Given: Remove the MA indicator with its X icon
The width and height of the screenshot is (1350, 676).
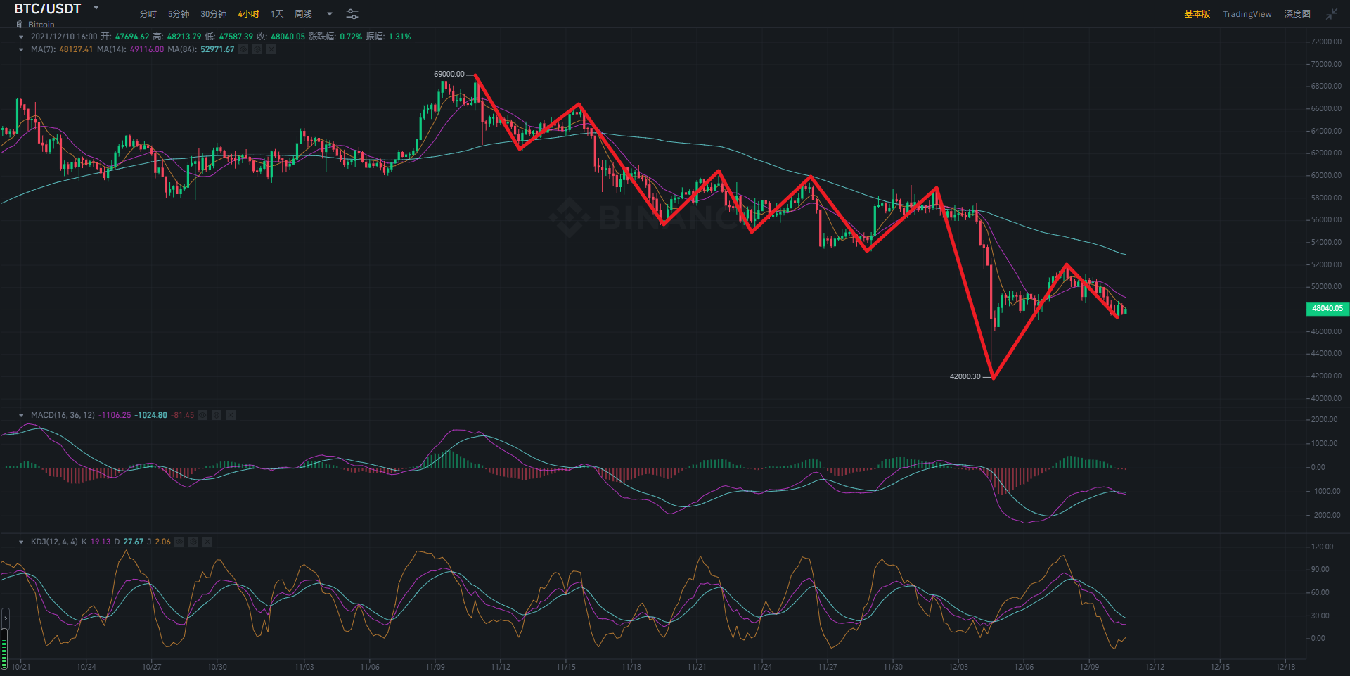Looking at the screenshot, I should point(271,49).
